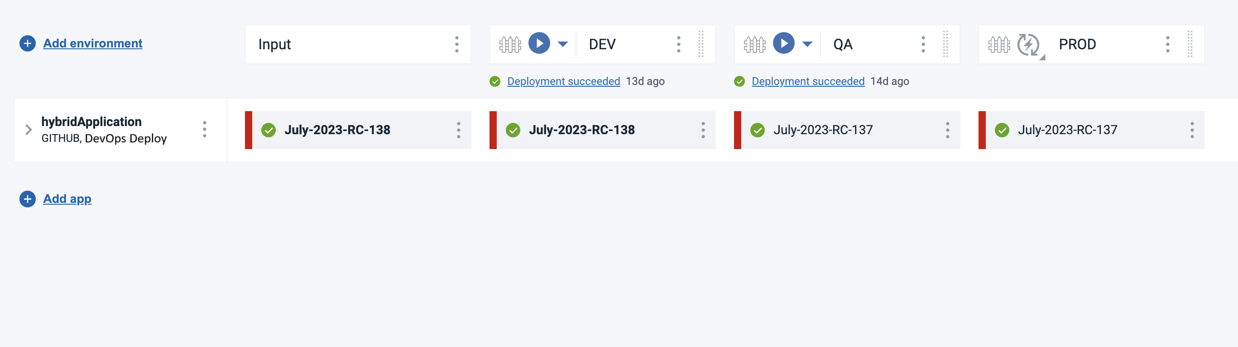1238x347 pixels.
Task: Open the QA Deployment succeeded link
Action: (x=808, y=81)
